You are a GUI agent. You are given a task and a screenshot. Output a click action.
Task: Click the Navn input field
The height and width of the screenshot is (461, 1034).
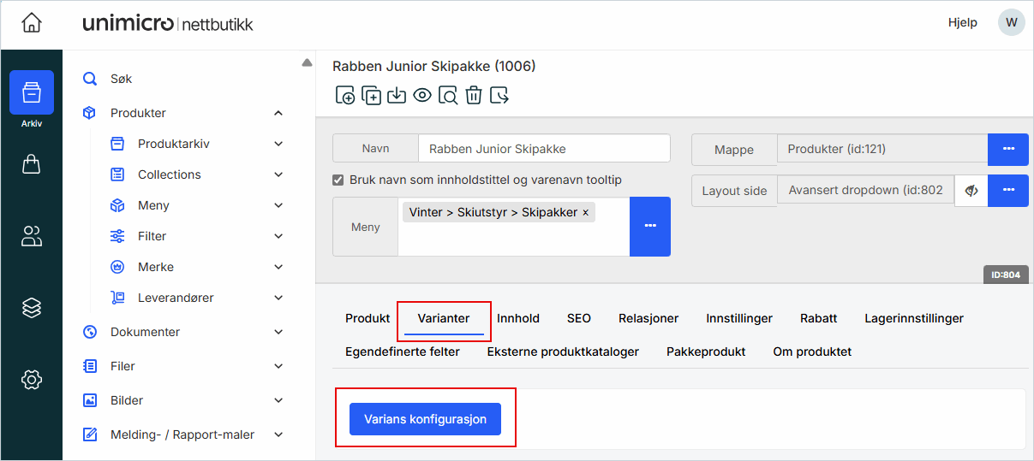tap(544, 149)
